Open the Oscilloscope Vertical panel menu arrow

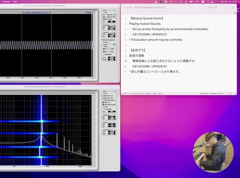(x=114, y=32)
